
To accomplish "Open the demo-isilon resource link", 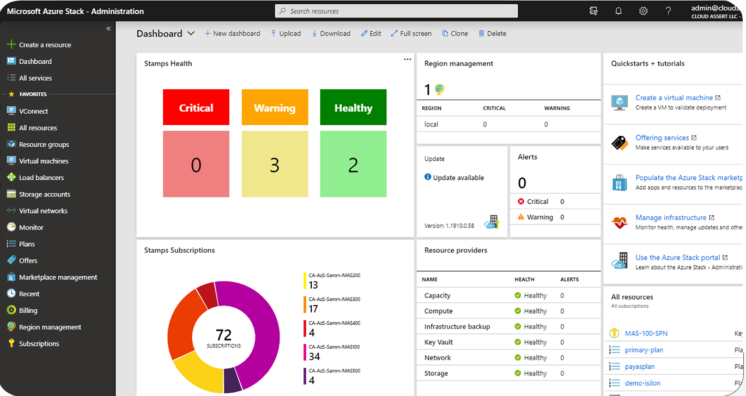I will point(642,383).
